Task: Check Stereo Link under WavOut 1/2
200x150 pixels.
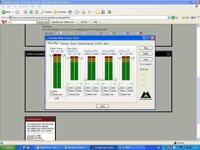Action: click(x=68, y=94)
